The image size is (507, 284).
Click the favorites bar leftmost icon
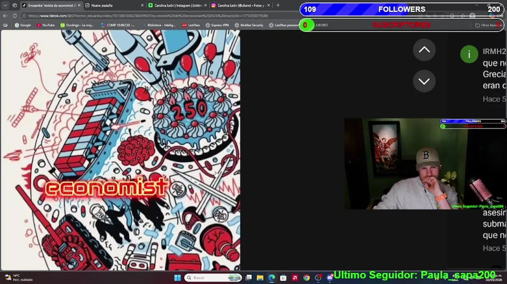click(5, 25)
